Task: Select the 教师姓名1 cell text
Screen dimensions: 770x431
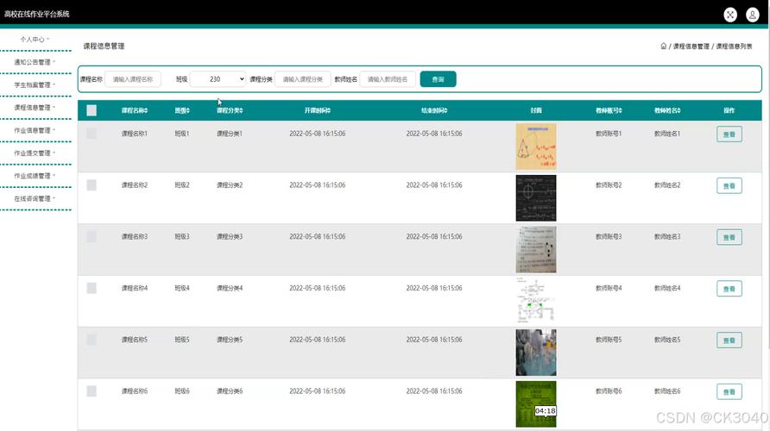Action: pos(667,134)
